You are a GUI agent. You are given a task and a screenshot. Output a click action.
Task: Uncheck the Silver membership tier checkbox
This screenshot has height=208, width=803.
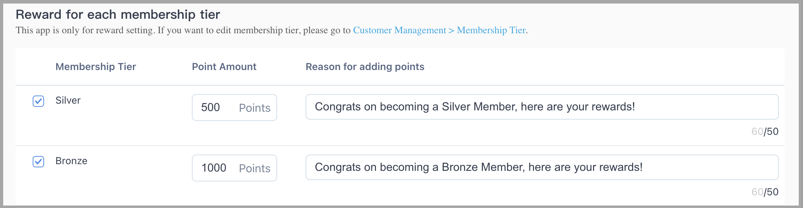click(38, 101)
